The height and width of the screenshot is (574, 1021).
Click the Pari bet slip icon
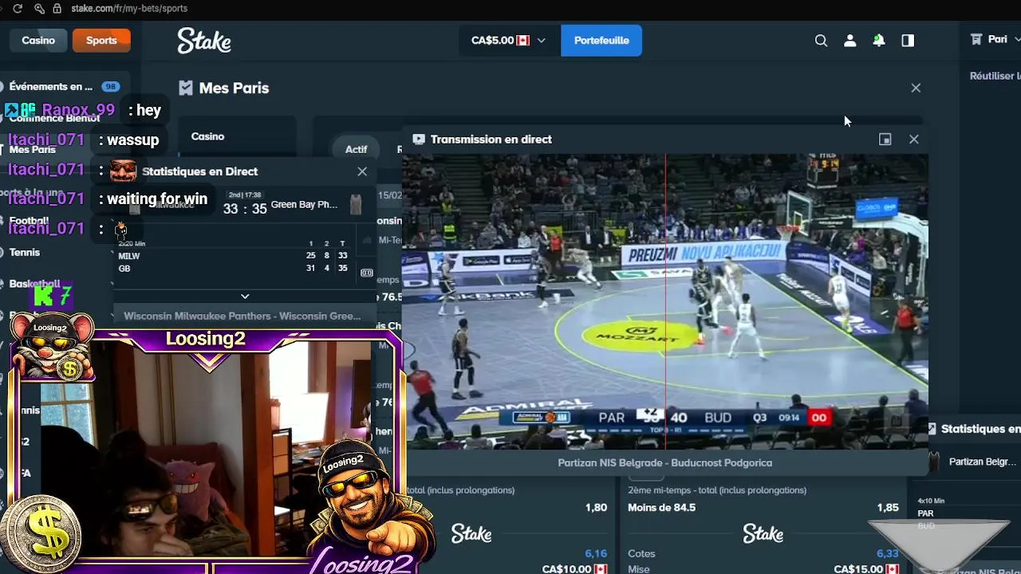(x=976, y=39)
